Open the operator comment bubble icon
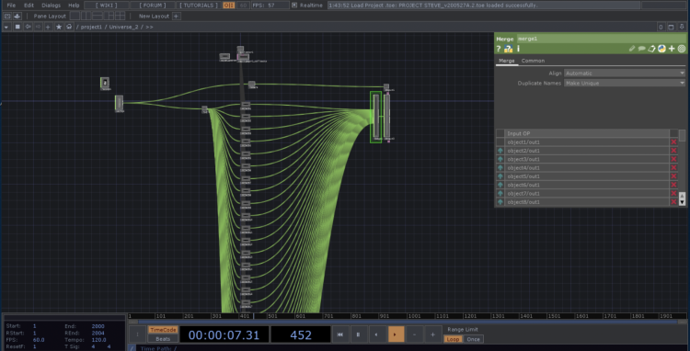This screenshot has height=351, width=690. point(641,49)
